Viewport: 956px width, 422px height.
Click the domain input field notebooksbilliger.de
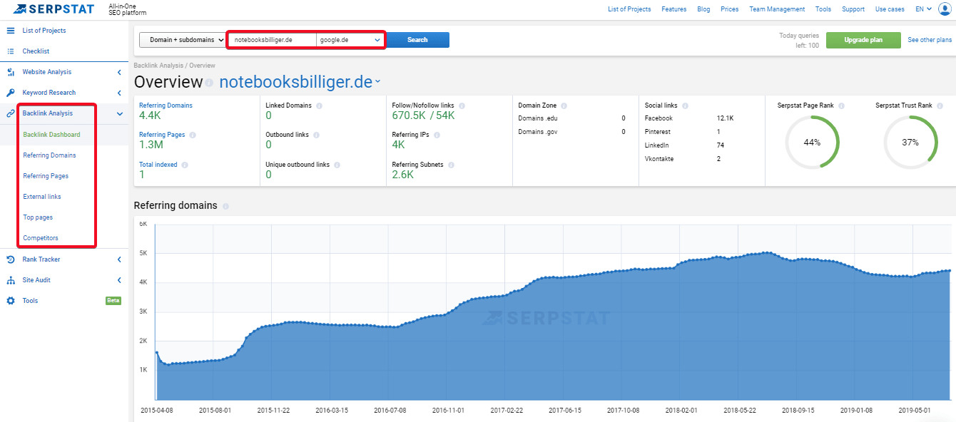point(272,40)
